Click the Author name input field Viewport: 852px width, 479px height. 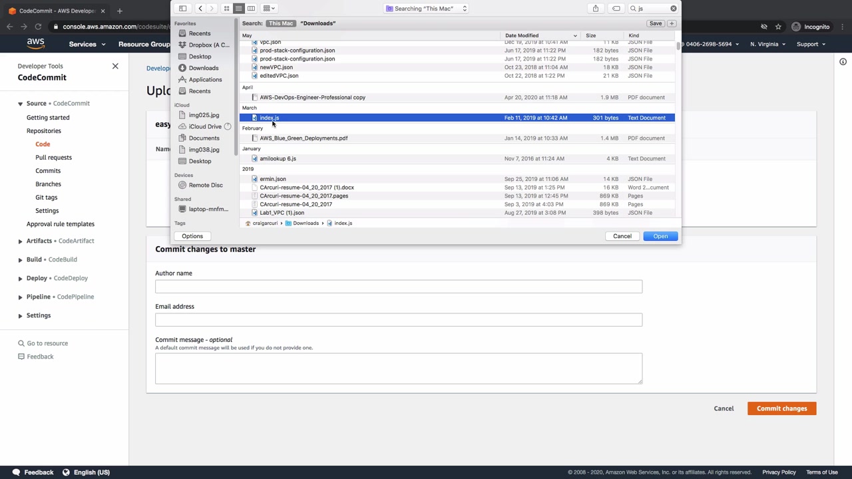(399, 287)
